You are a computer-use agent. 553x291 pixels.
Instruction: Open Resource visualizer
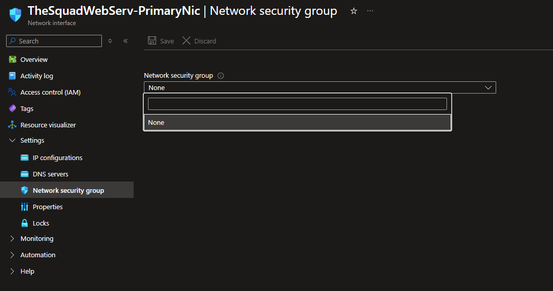click(48, 125)
